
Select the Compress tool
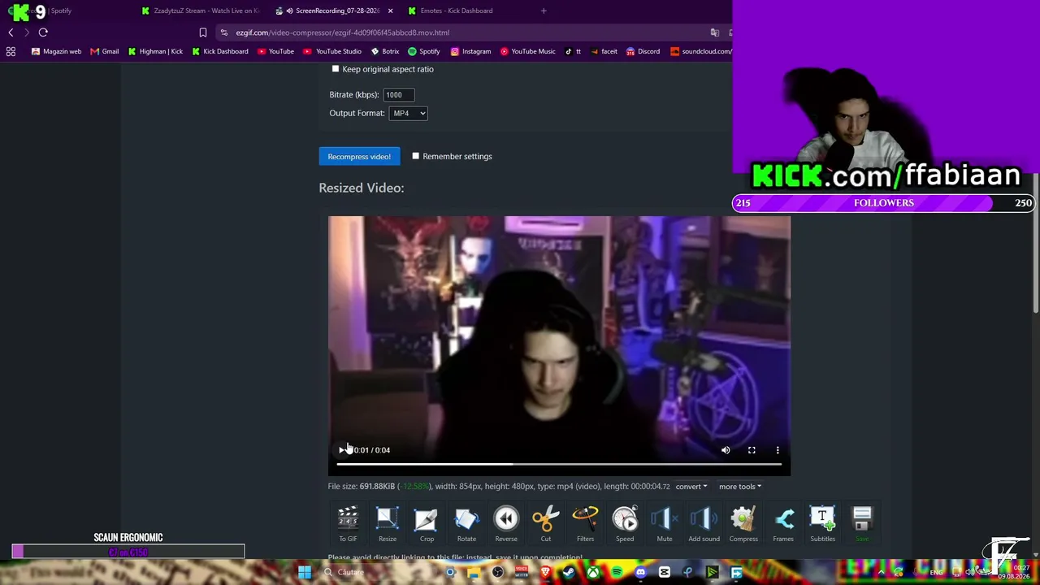pyautogui.click(x=743, y=524)
